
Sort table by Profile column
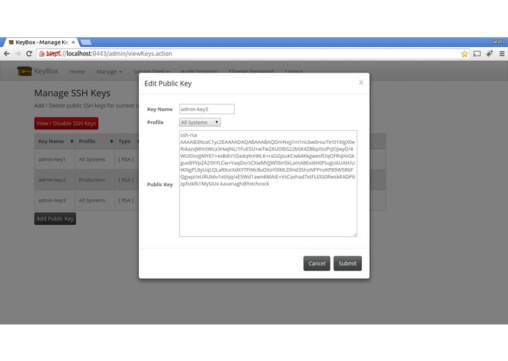click(94, 141)
